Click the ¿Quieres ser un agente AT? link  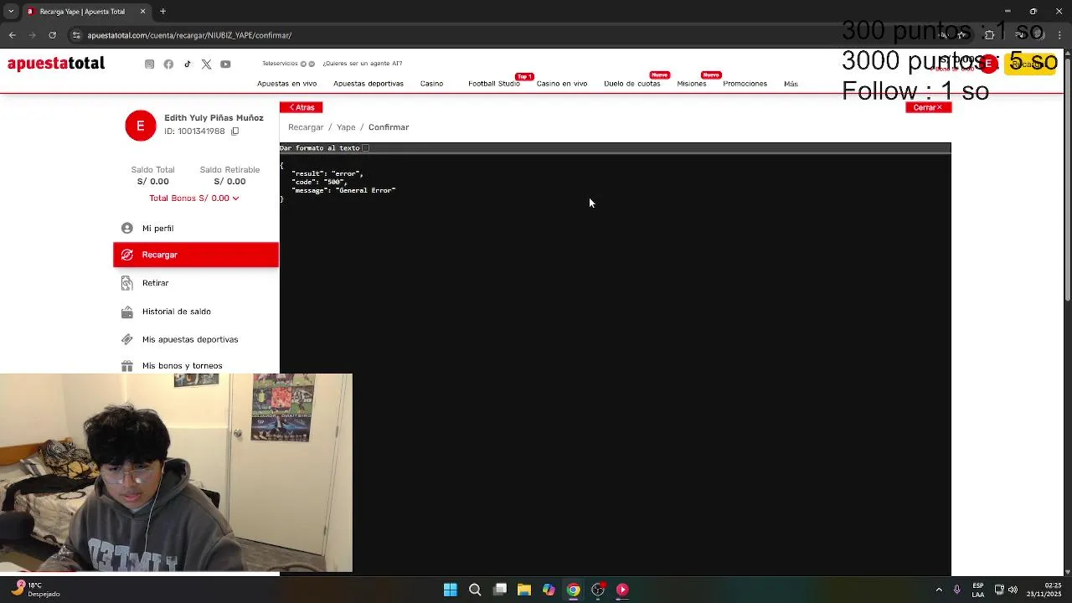(363, 64)
